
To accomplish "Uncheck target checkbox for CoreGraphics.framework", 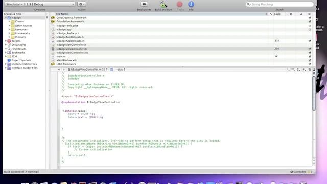I will coord(310,18).
